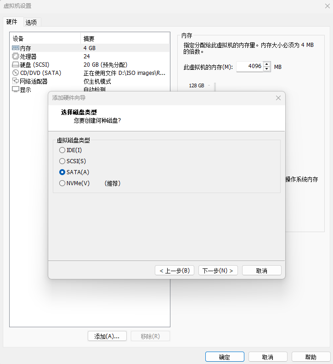Go back with the 上一步(B) button
Image resolution: width=333 pixels, height=364 pixels.
(175, 270)
